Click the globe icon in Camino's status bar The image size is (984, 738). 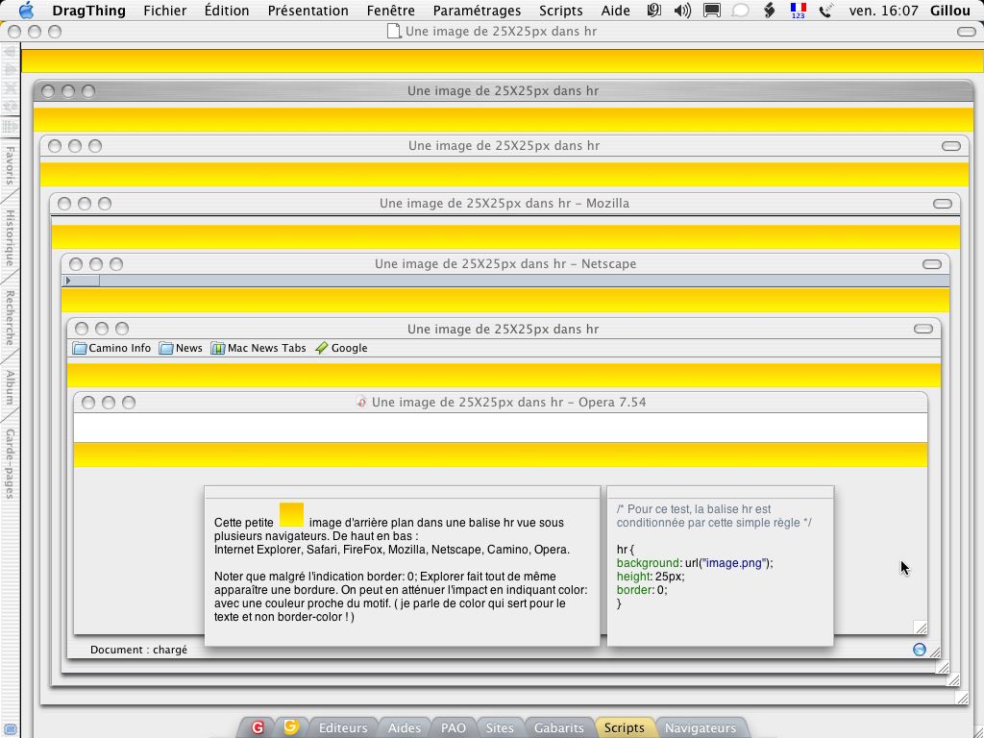pos(919,650)
